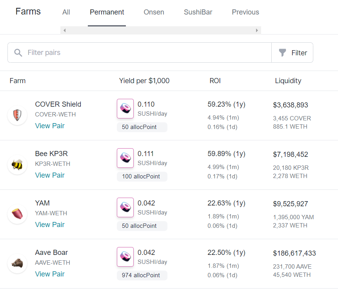Click the 50 allocPoint badge for YAM

pyautogui.click(x=142, y=226)
